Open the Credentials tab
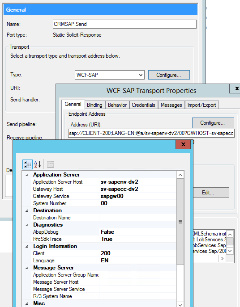The height and width of the screenshot is (307, 240). tap(143, 105)
